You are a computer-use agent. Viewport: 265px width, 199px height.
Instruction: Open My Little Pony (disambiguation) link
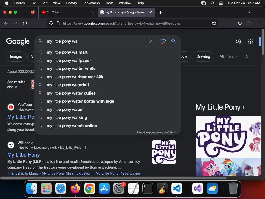click(x=67, y=173)
